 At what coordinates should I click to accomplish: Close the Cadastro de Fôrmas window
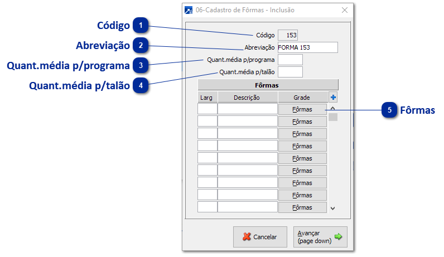[345, 10]
